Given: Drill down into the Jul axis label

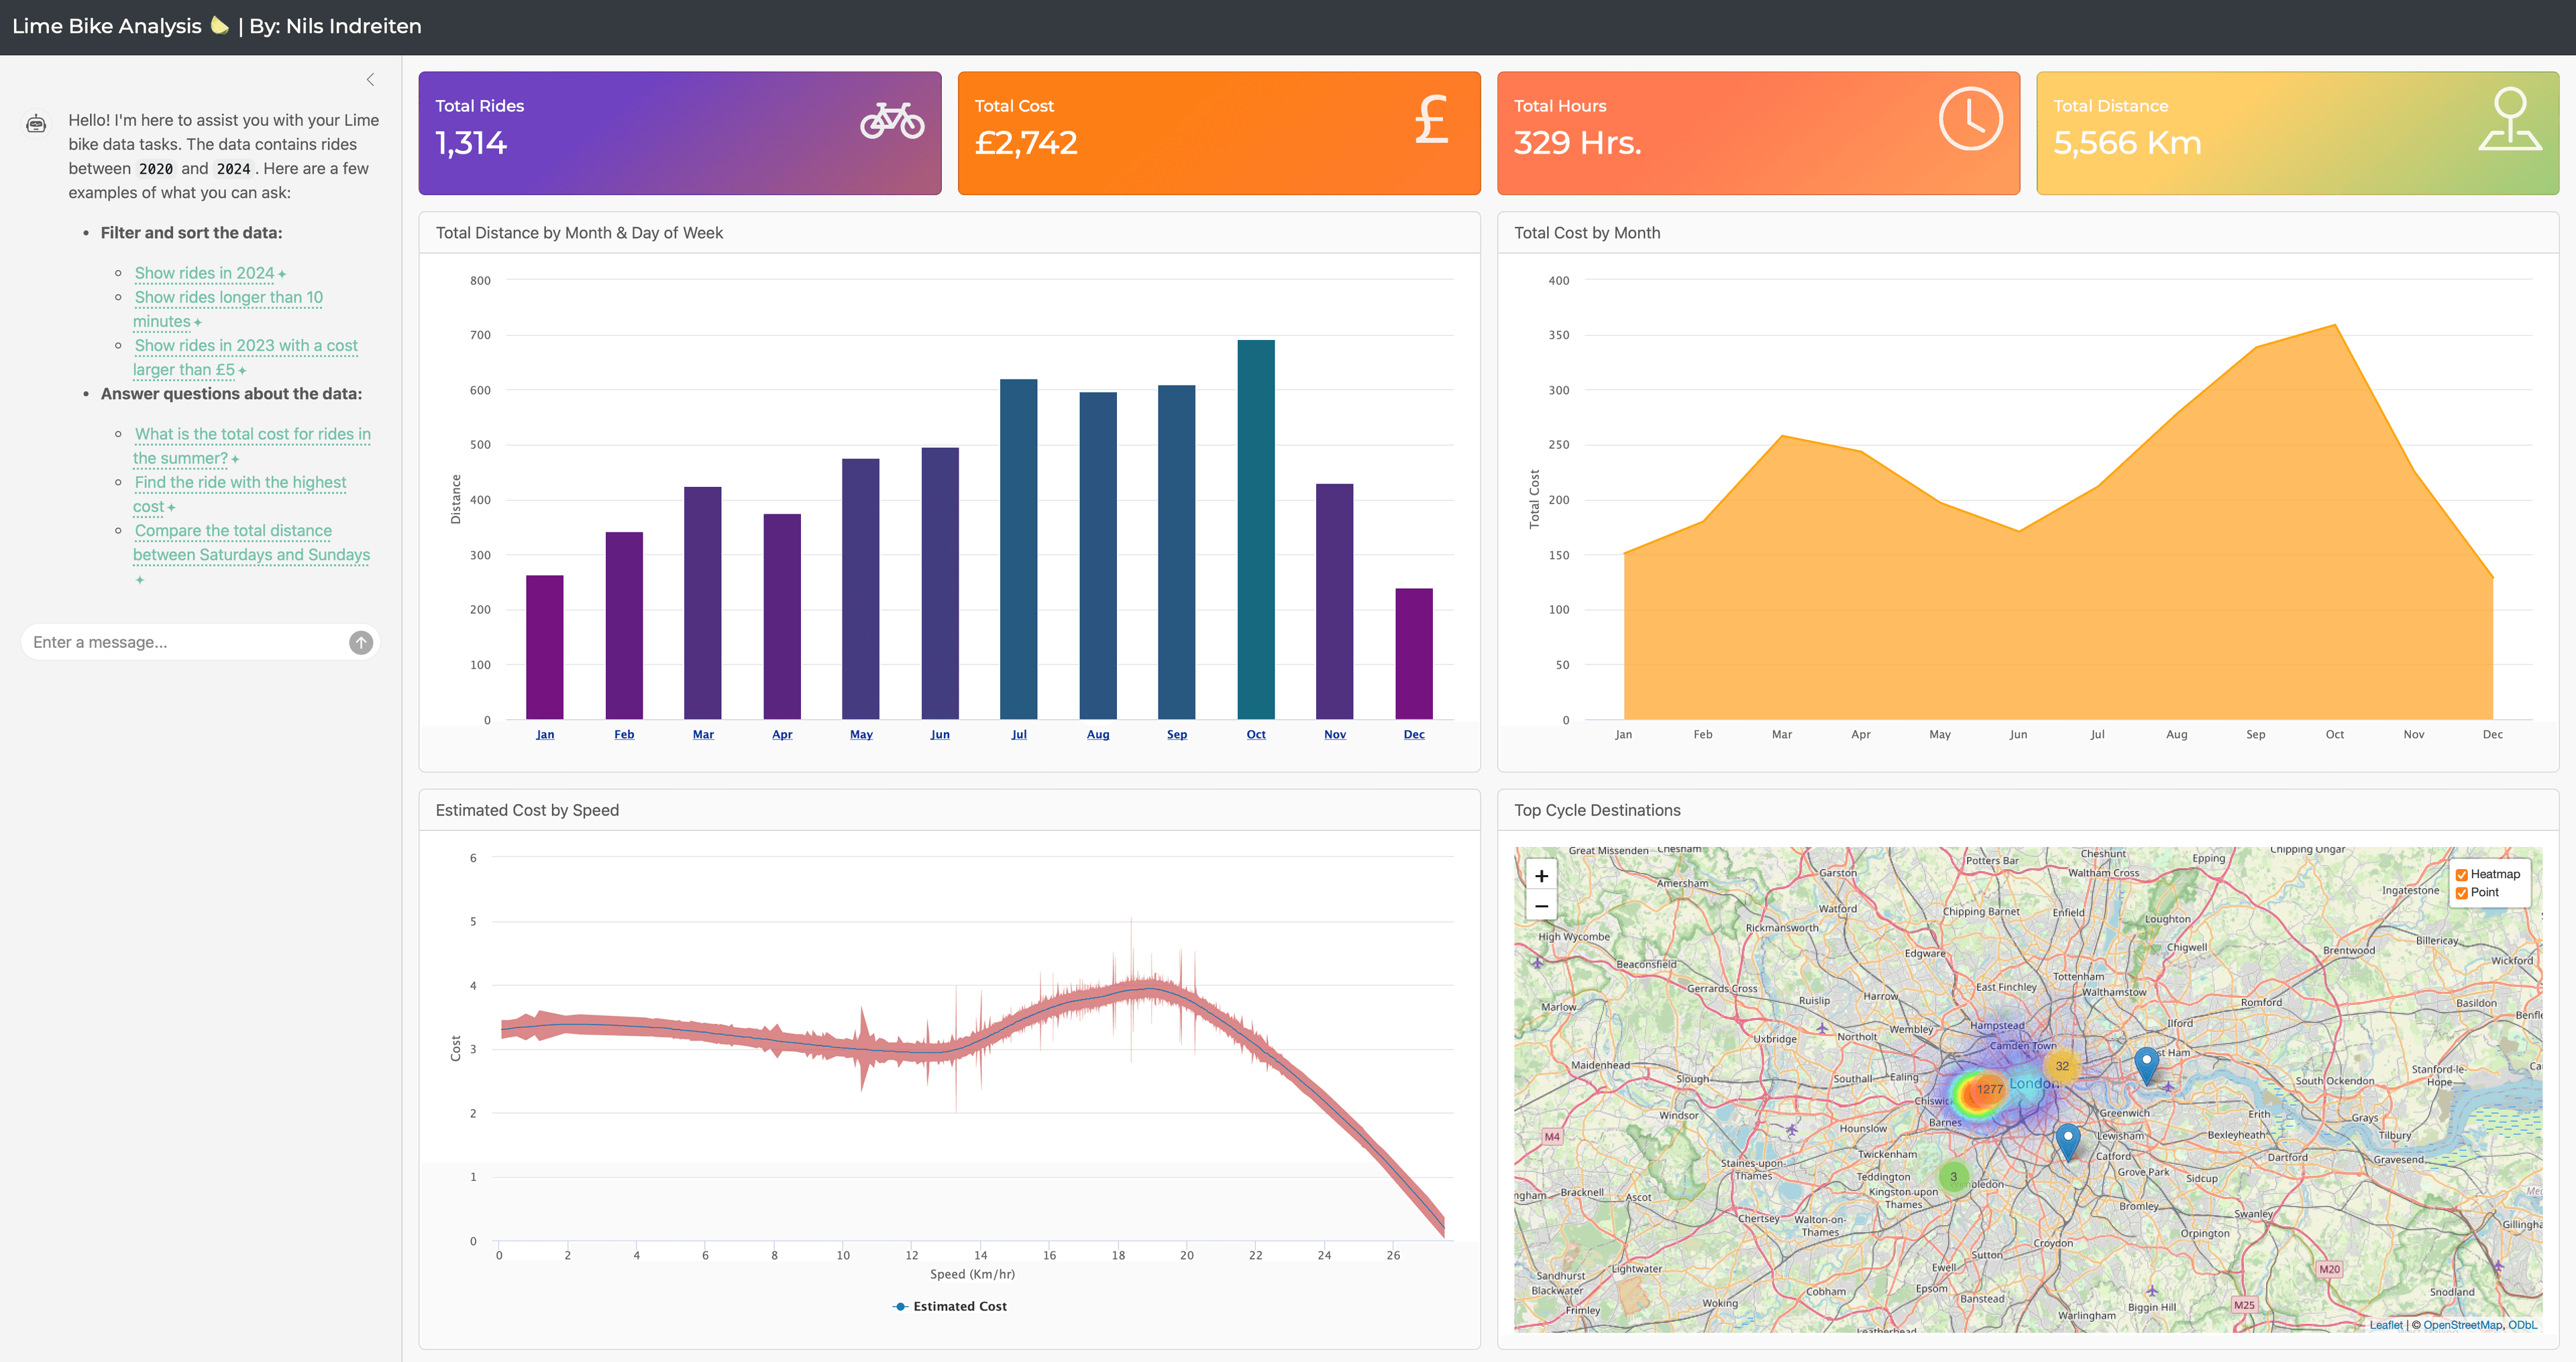Looking at the screenshot, I should coord(1018,734).
